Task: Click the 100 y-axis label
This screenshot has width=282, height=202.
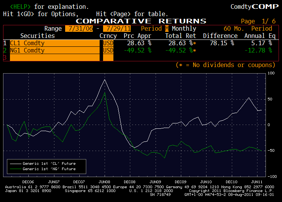Action: (x=271, y=73)
